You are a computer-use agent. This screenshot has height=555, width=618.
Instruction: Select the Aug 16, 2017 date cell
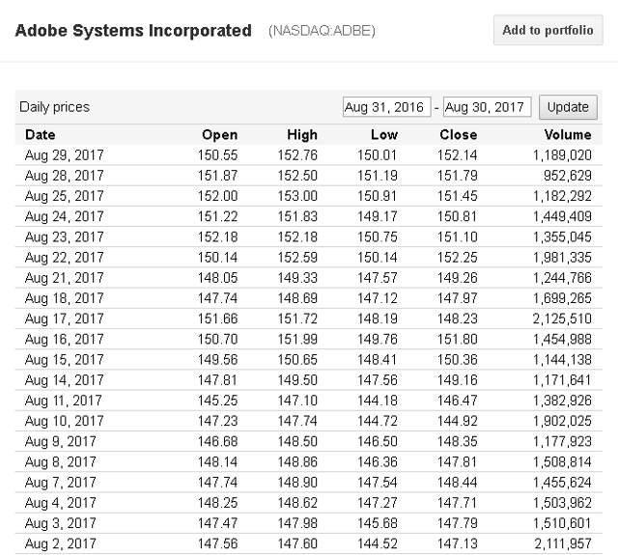[65, 339]
